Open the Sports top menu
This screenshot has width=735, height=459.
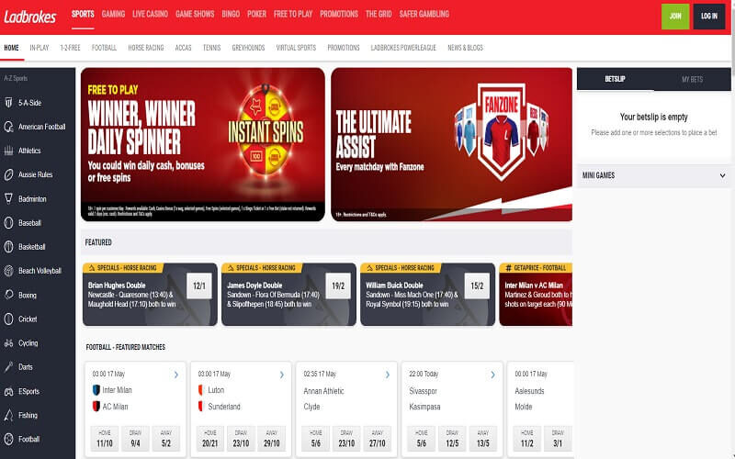click(x=83, y=14)
